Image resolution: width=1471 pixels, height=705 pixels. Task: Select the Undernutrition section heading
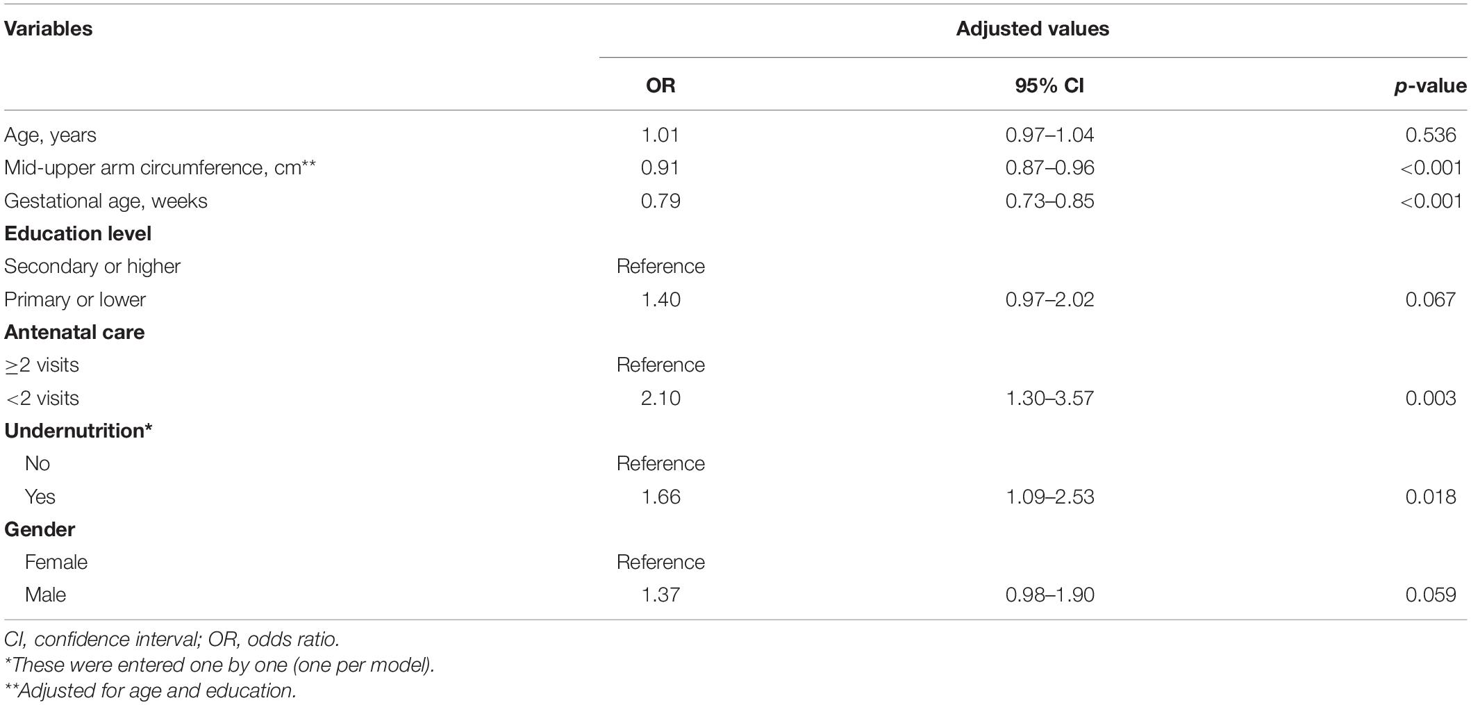click(x=78, y=431)
